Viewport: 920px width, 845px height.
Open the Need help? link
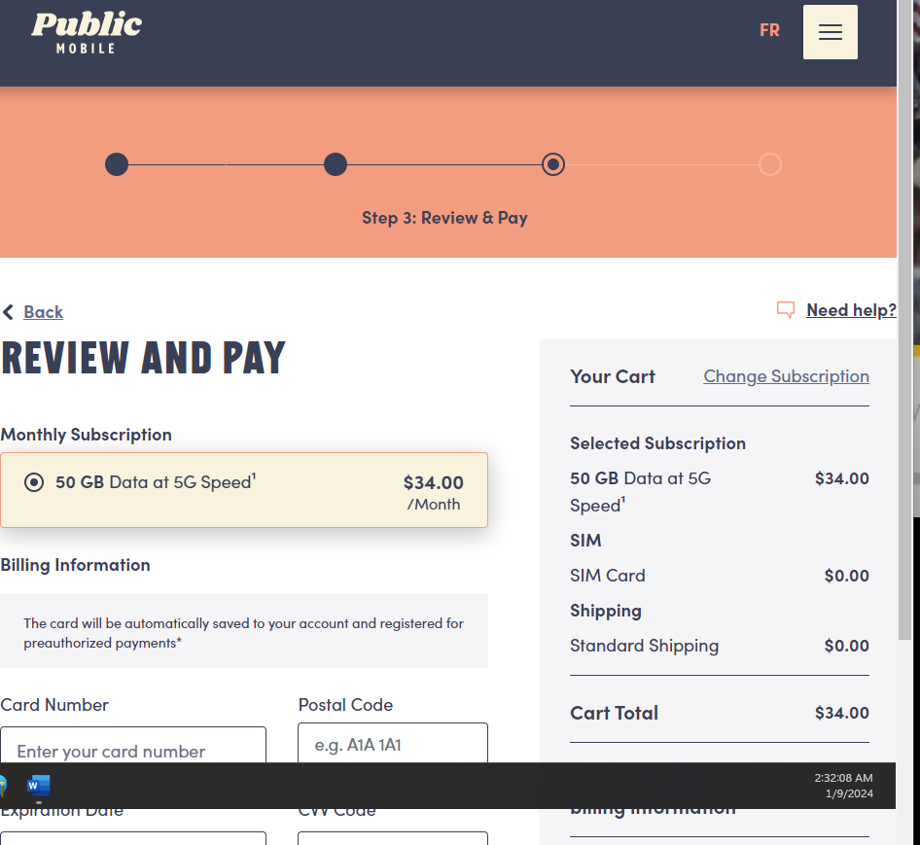pyautogui.click(x=851, y=310)
